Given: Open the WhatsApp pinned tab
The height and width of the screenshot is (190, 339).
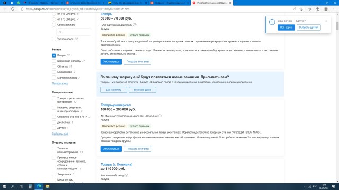Looking at the screenshot, I should pyautogui.click(x=19, y=3).
